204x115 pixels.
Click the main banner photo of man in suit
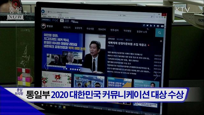(95, 54)
